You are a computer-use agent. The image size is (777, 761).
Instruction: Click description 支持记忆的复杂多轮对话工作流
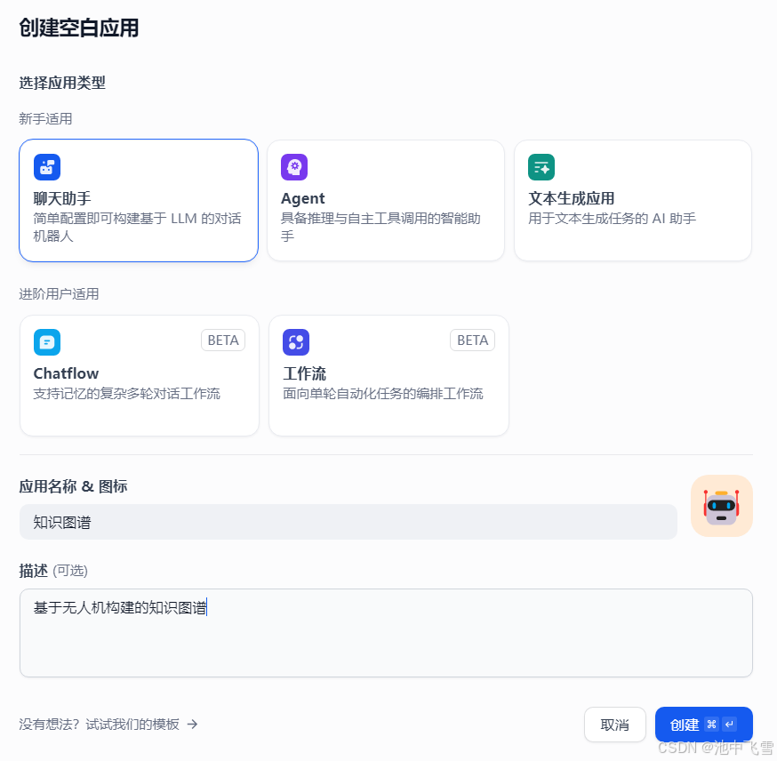(127, 394)
